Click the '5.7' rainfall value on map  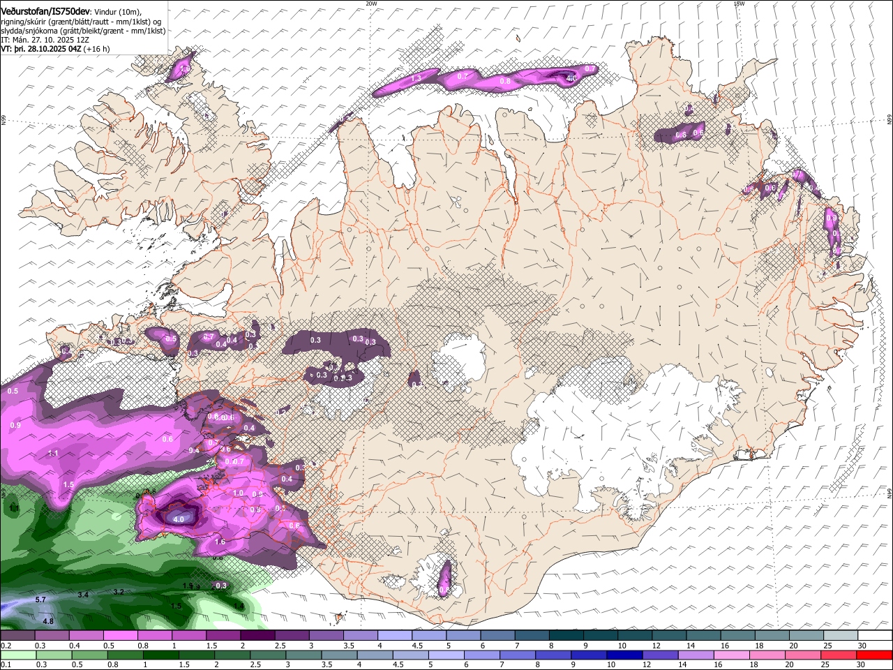40,600
